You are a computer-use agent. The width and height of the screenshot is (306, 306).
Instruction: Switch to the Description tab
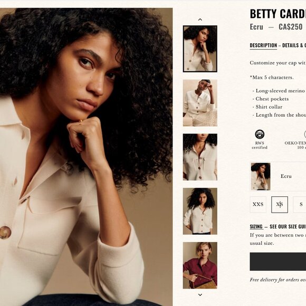point(263,45)
